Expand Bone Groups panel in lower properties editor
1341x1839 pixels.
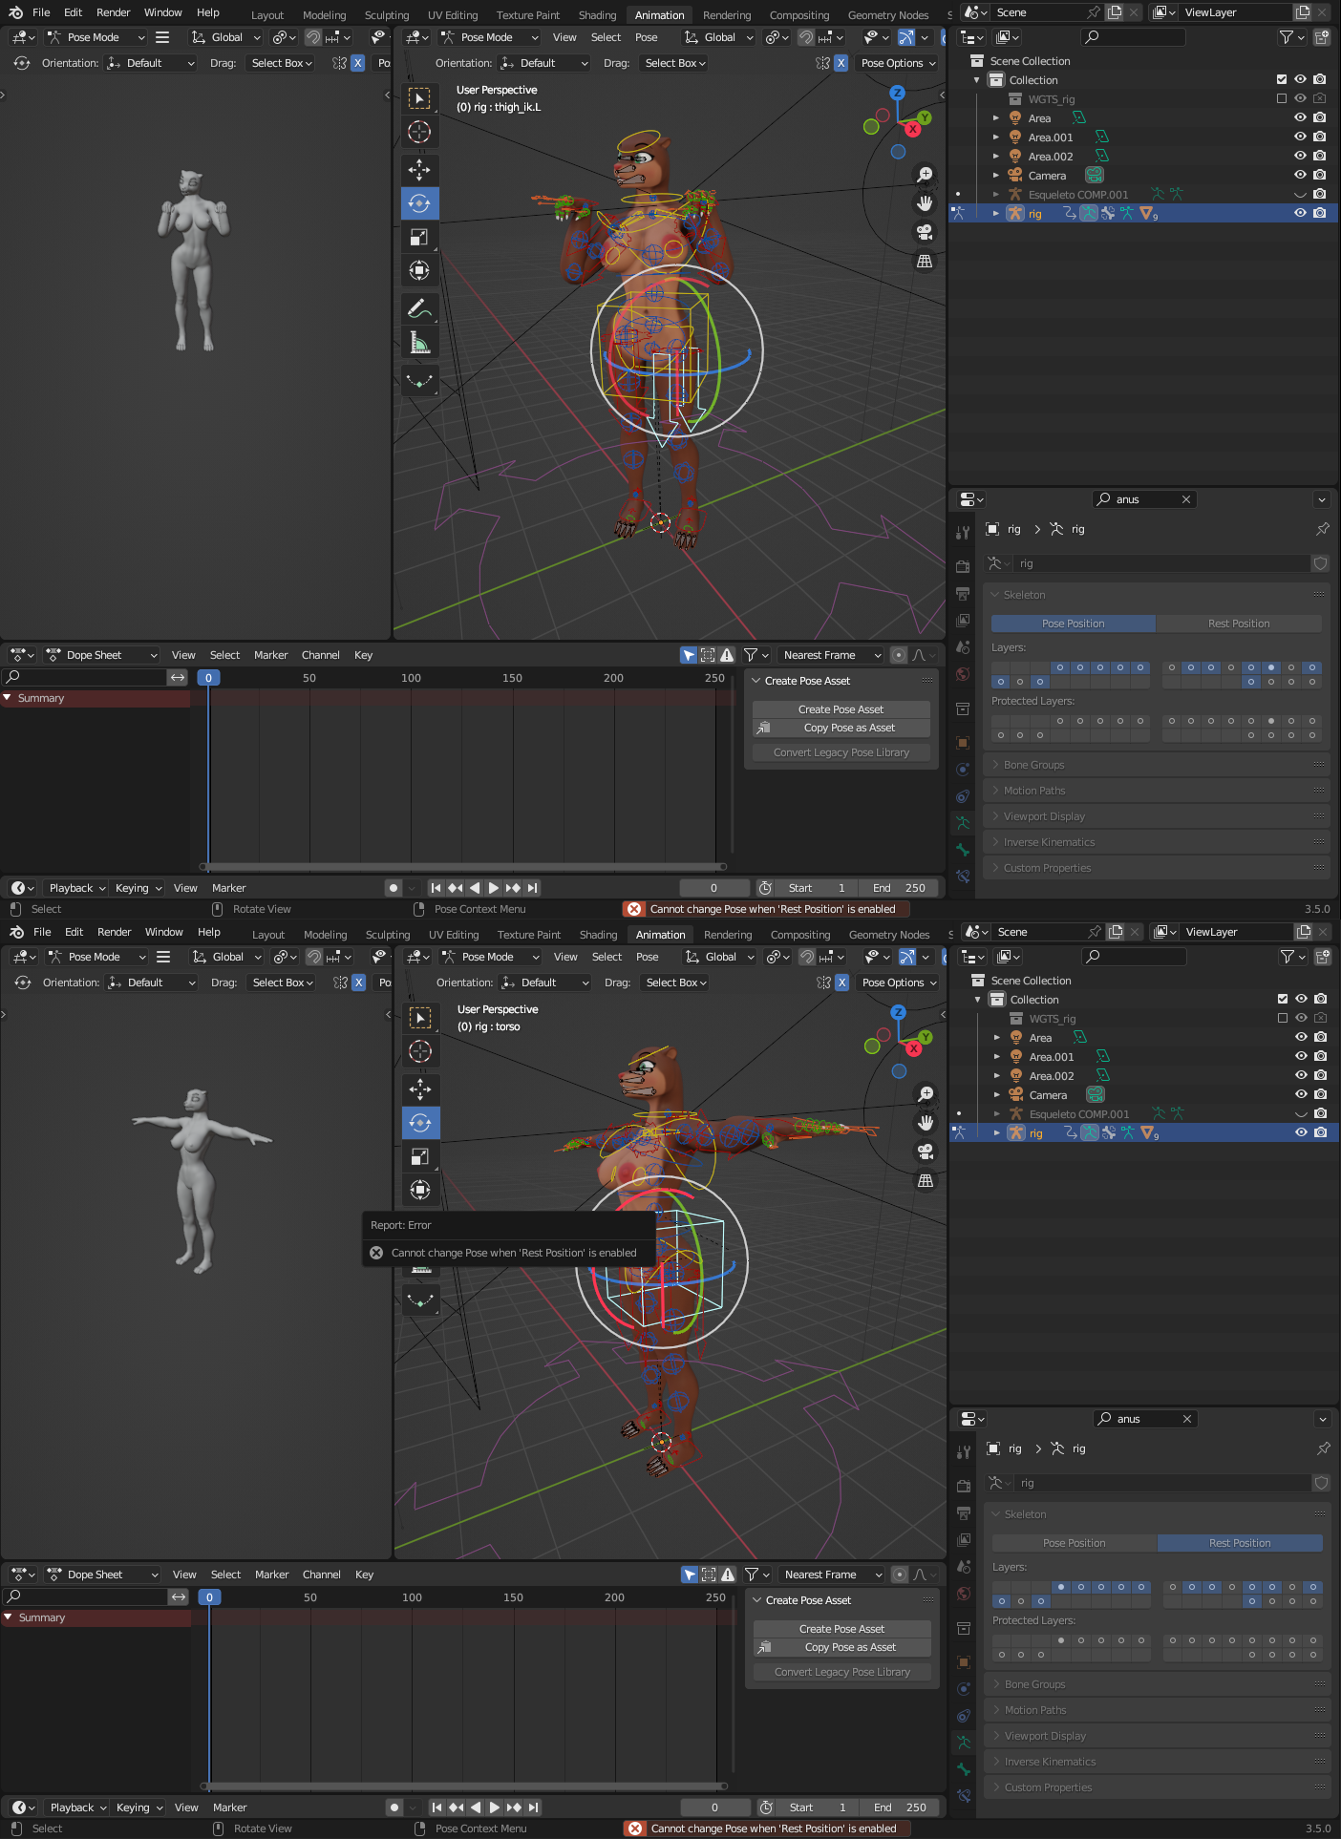[1034, 1684]
